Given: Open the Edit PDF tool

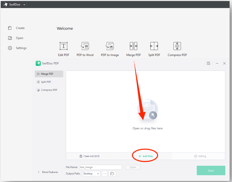Looking at the screenshot, I should (x=64, y=49).
